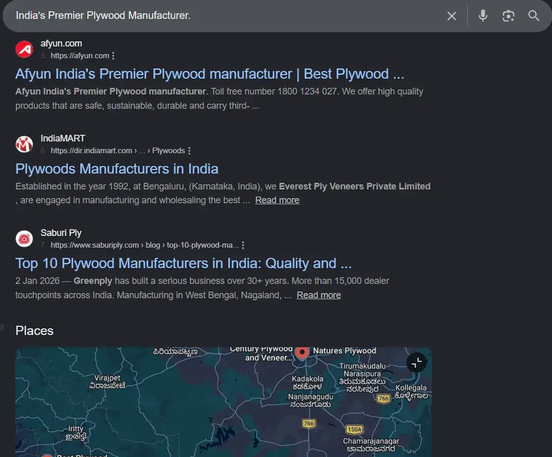Screen dimensions: 552x457
Task: Open afyun.com site favicon
Action: click(x=25, y=49)
